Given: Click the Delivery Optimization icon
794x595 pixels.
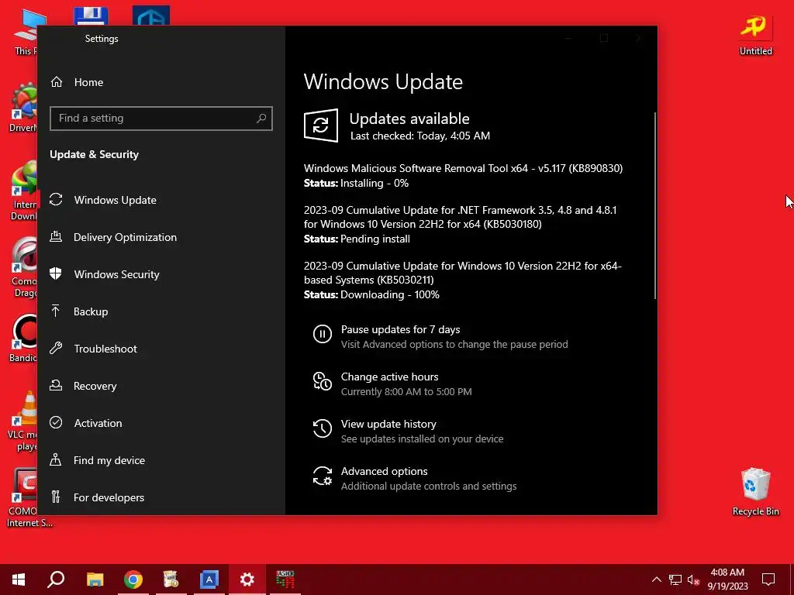Looking at the screenshot, I should [56, 237].
